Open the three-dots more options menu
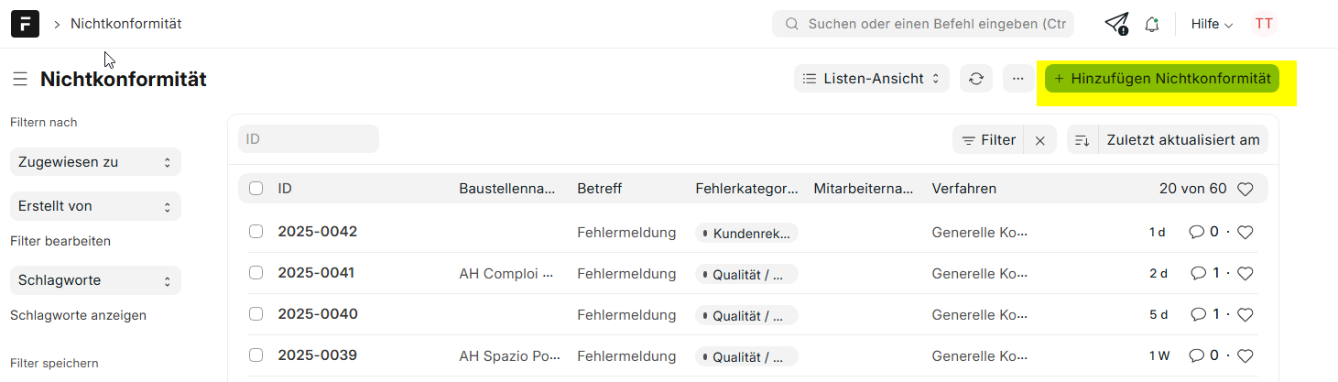Screen dimensions: 1338x382 (1018, 79)
